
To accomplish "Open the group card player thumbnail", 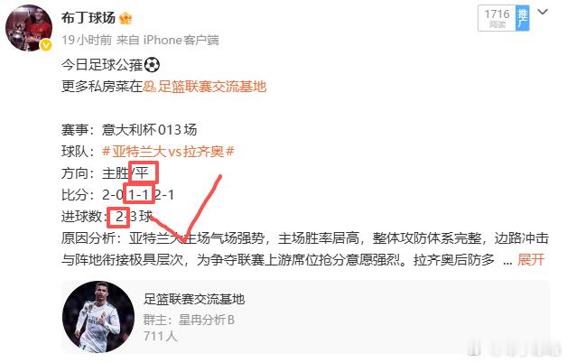I will tap(98, 317).
